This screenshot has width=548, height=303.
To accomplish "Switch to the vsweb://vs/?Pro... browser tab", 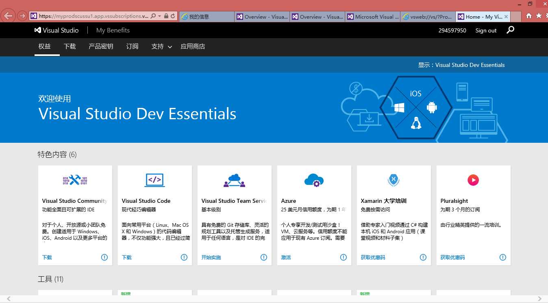I will [428, 17].
